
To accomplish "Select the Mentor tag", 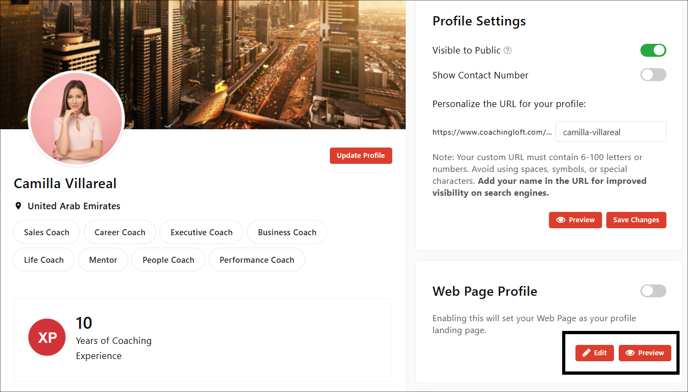I will tap(103, 260).
